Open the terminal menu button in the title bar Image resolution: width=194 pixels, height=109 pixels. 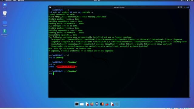tap(181, 7)
